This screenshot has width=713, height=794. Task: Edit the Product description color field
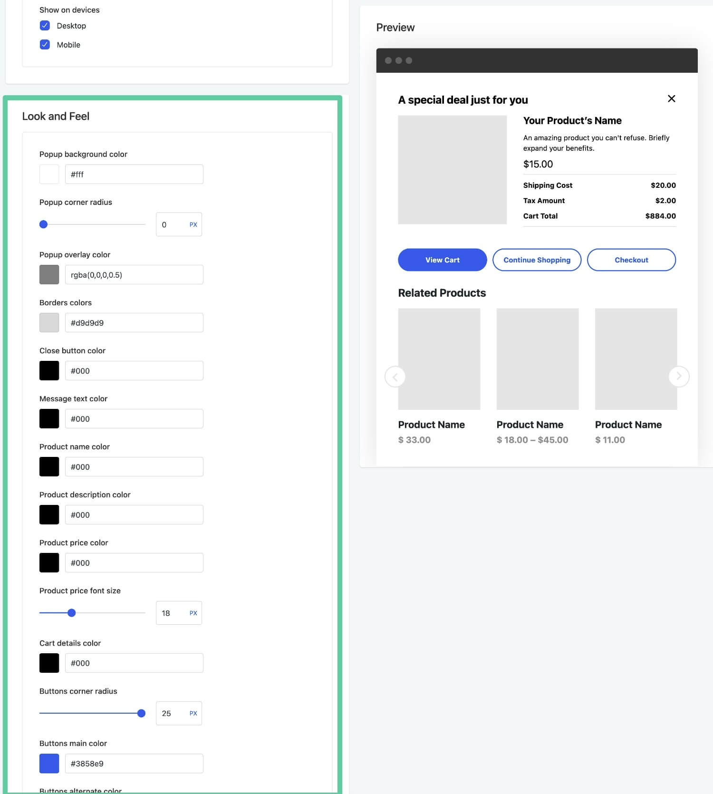pos(134,515)
